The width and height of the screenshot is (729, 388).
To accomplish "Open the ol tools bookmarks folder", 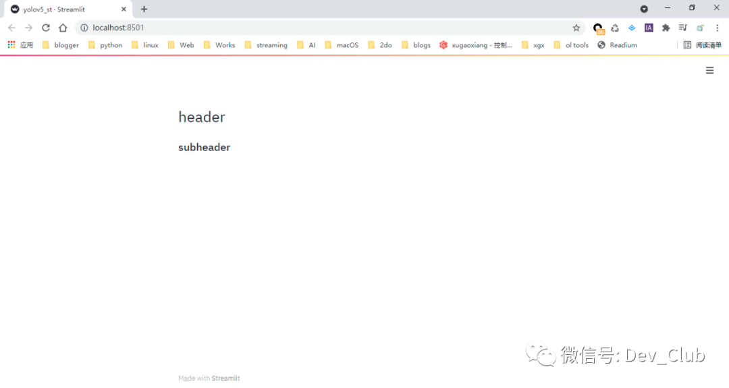I will coord(571,45).
